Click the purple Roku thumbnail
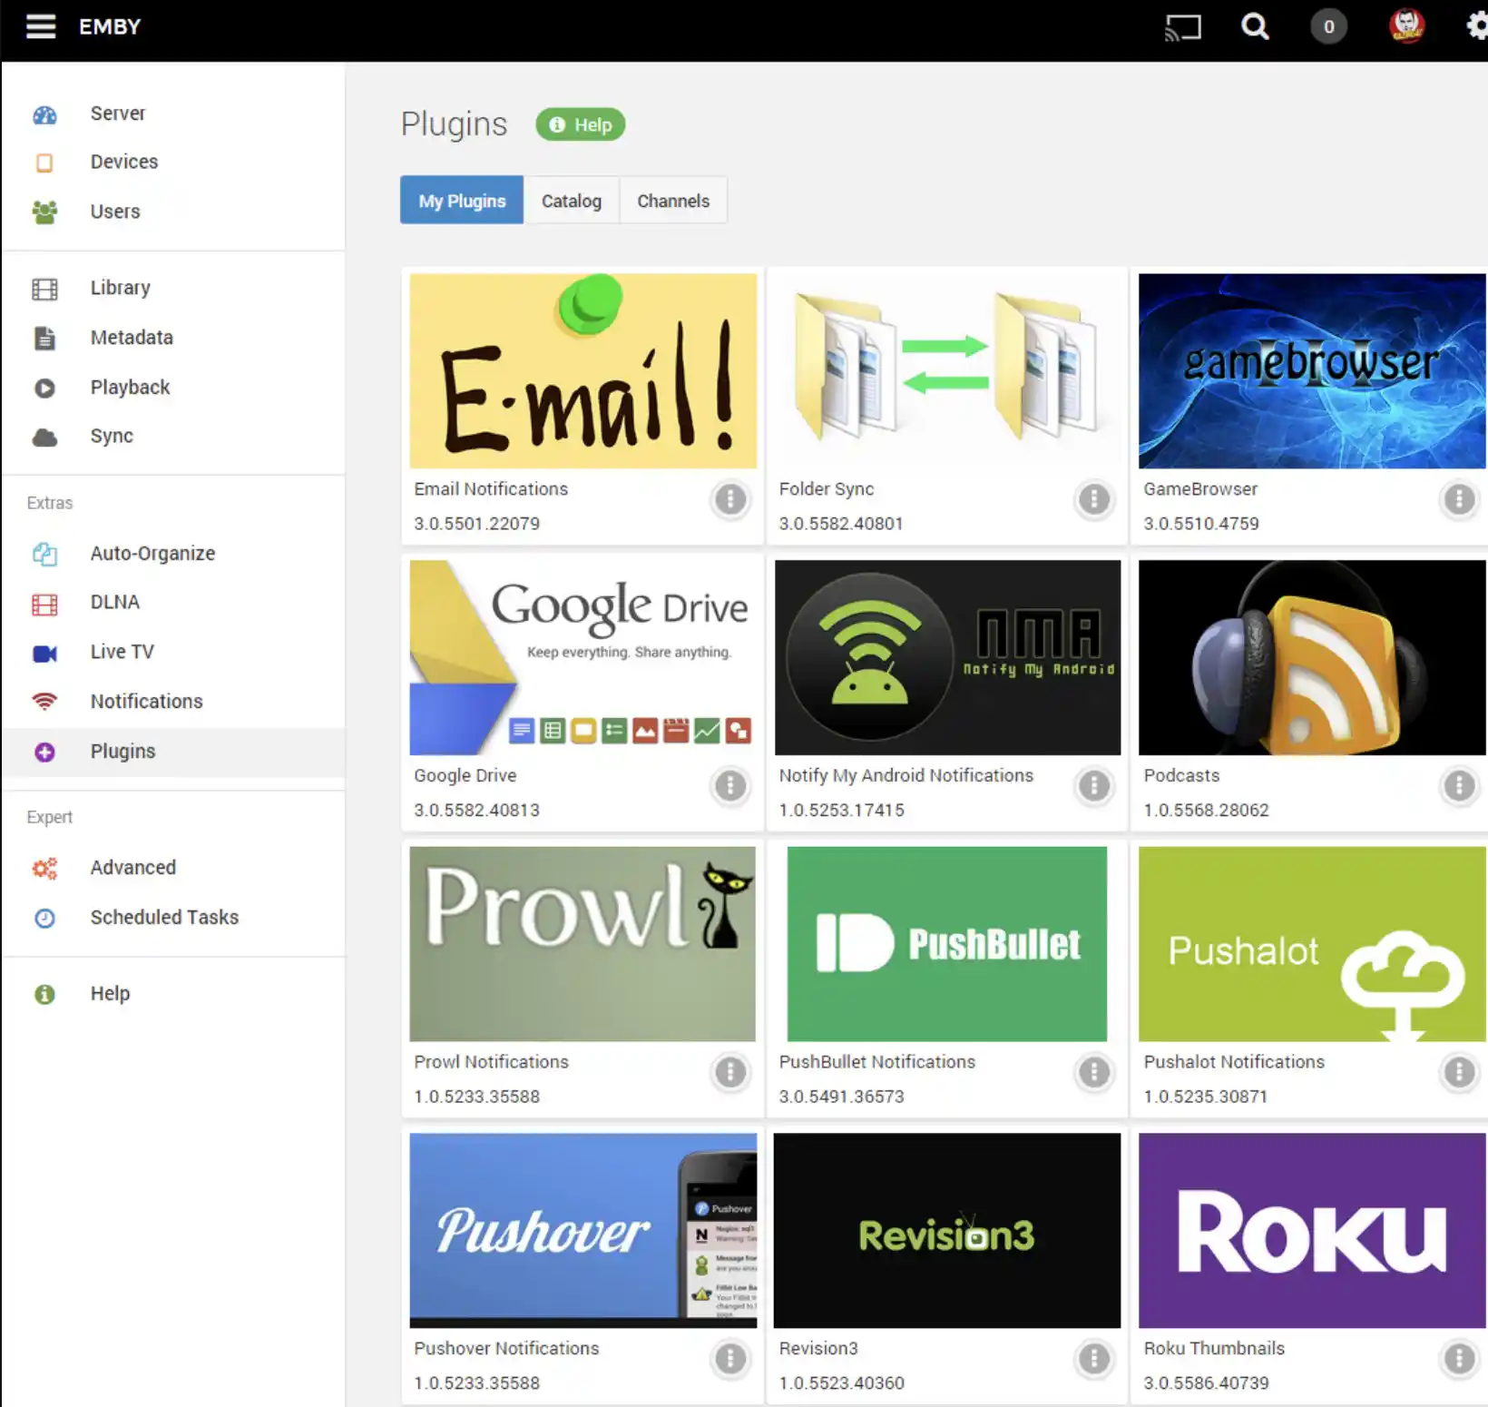Screen dimensions: 1488x1407 pyautogui.click(x=1312, y=1231)
